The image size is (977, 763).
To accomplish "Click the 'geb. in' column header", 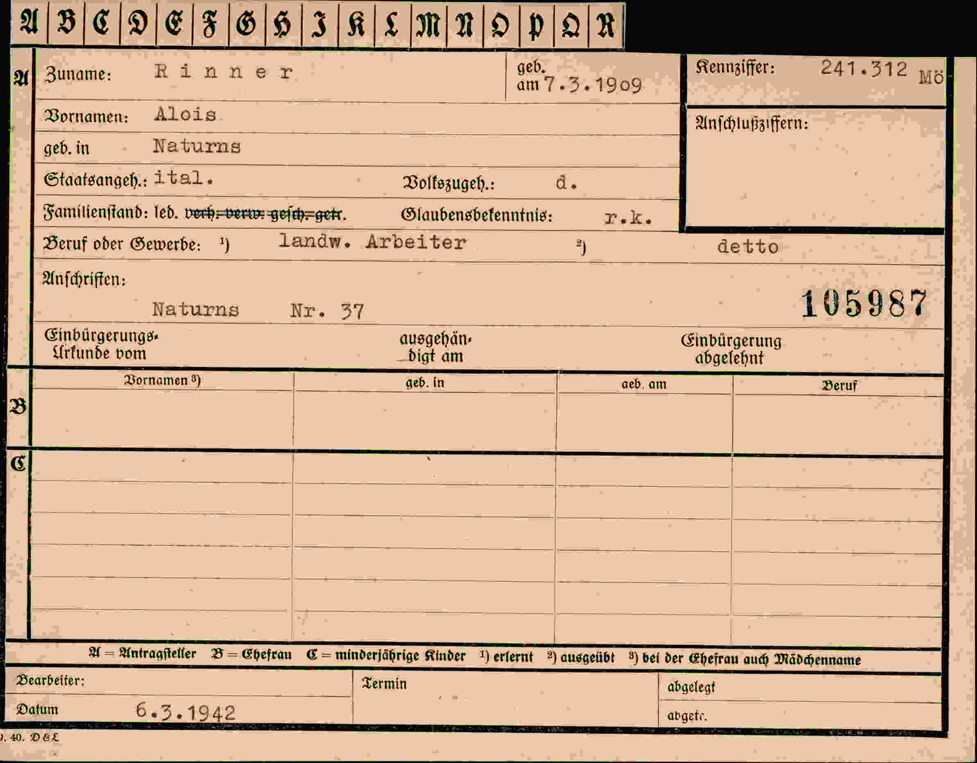I will click(x=425, y=383).
